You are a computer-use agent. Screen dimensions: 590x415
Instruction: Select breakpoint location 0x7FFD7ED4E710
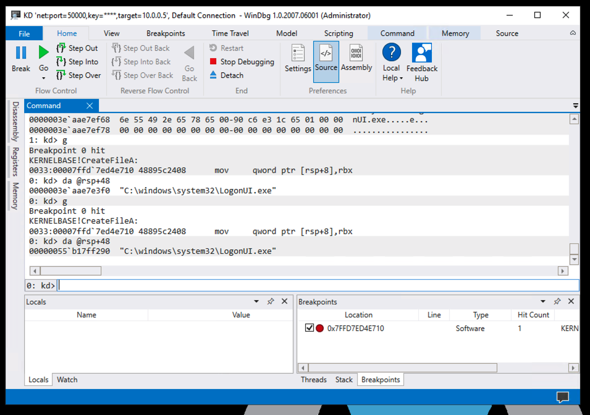(356, 329)
